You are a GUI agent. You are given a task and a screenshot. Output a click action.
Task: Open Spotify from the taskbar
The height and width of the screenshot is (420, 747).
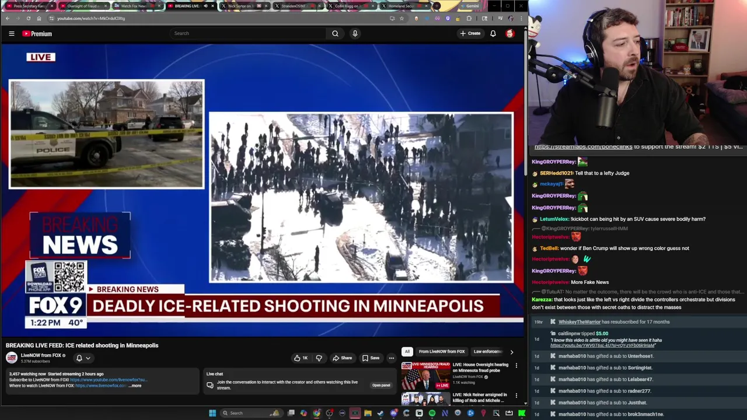(x=432, y=413)
